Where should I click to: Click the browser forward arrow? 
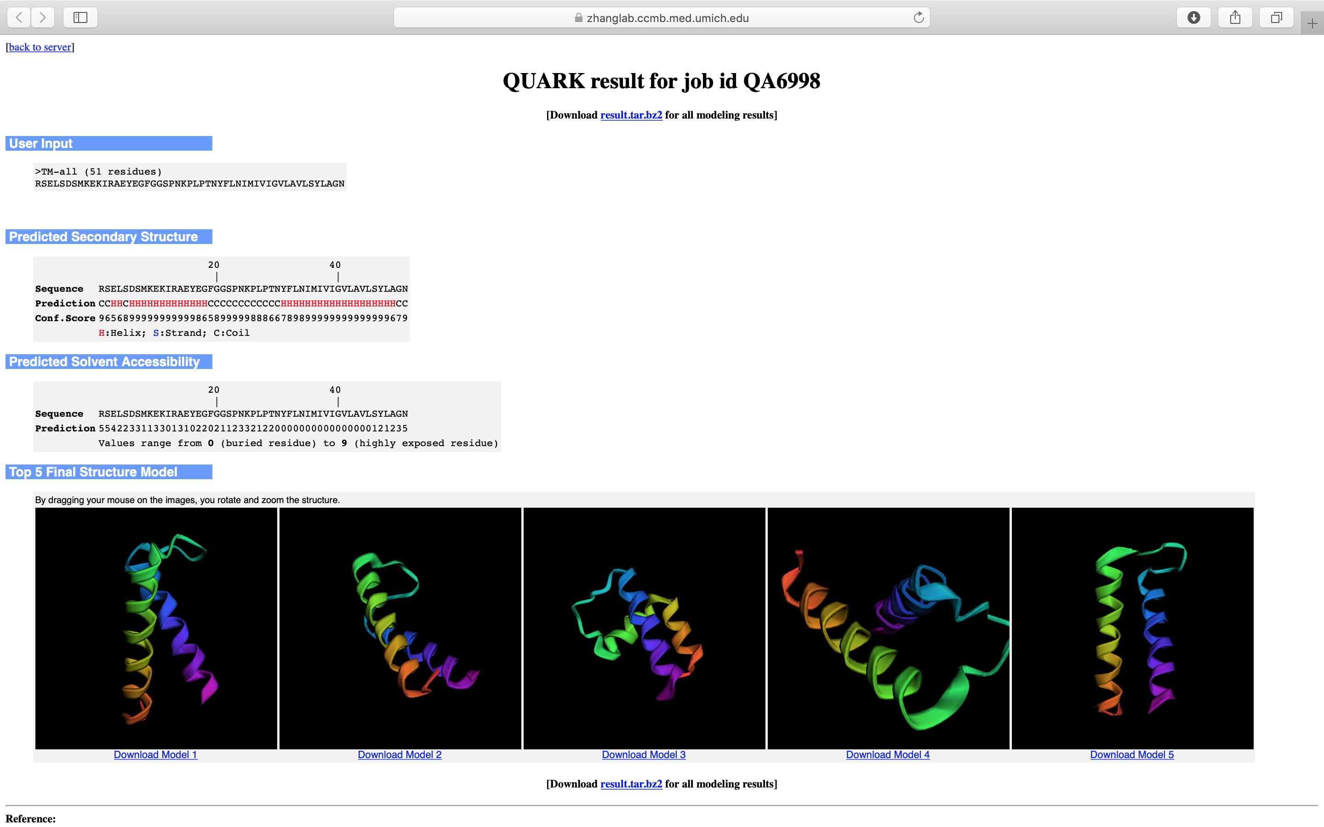pos(43,17)
